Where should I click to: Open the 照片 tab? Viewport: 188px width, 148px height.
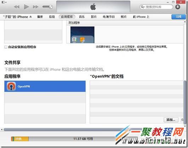point(124,17)
